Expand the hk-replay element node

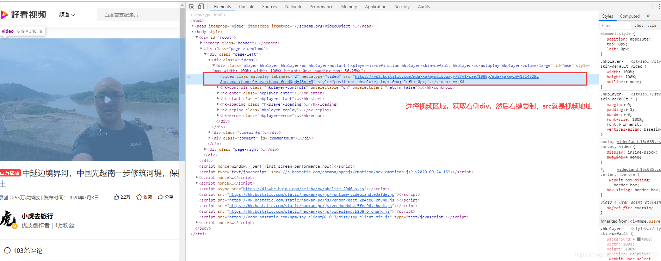(x=218, y=110)
